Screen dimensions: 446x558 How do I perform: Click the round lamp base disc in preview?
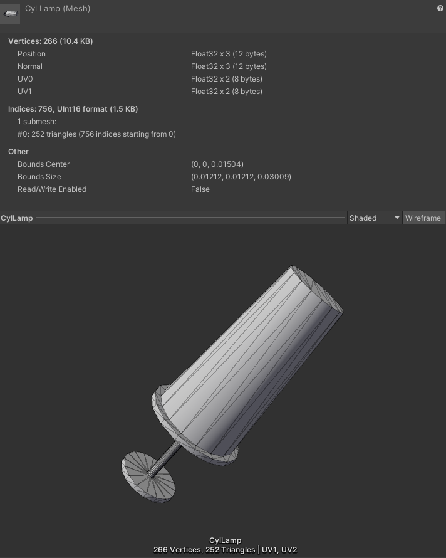148,476
